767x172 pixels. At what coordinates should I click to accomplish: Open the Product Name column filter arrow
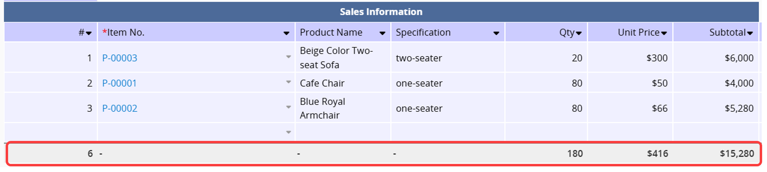point(382,33)
